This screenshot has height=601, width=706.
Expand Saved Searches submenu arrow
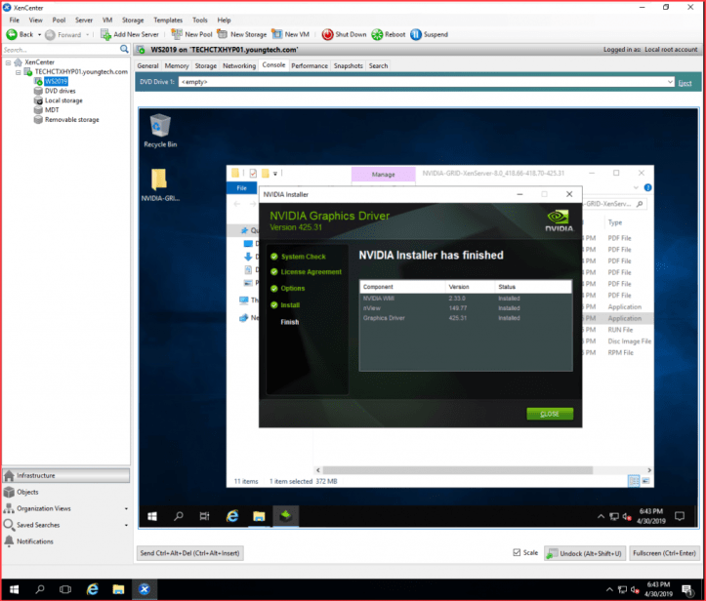[x=126, y=525]
